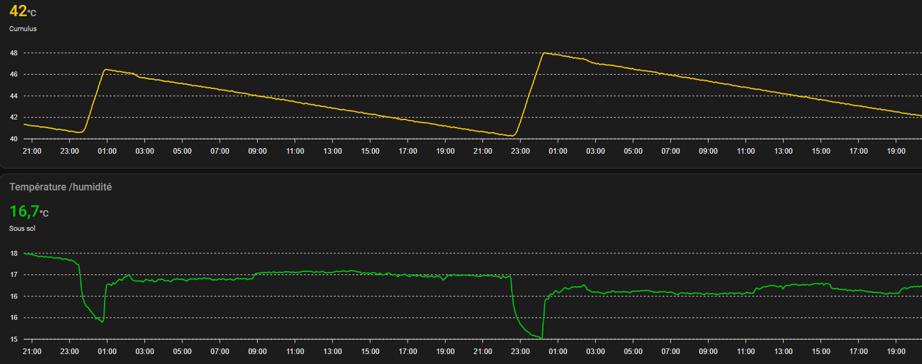Click the 42 y-axis tick on Cumulus graph
The image size is (922, 364).
point(13,118)
